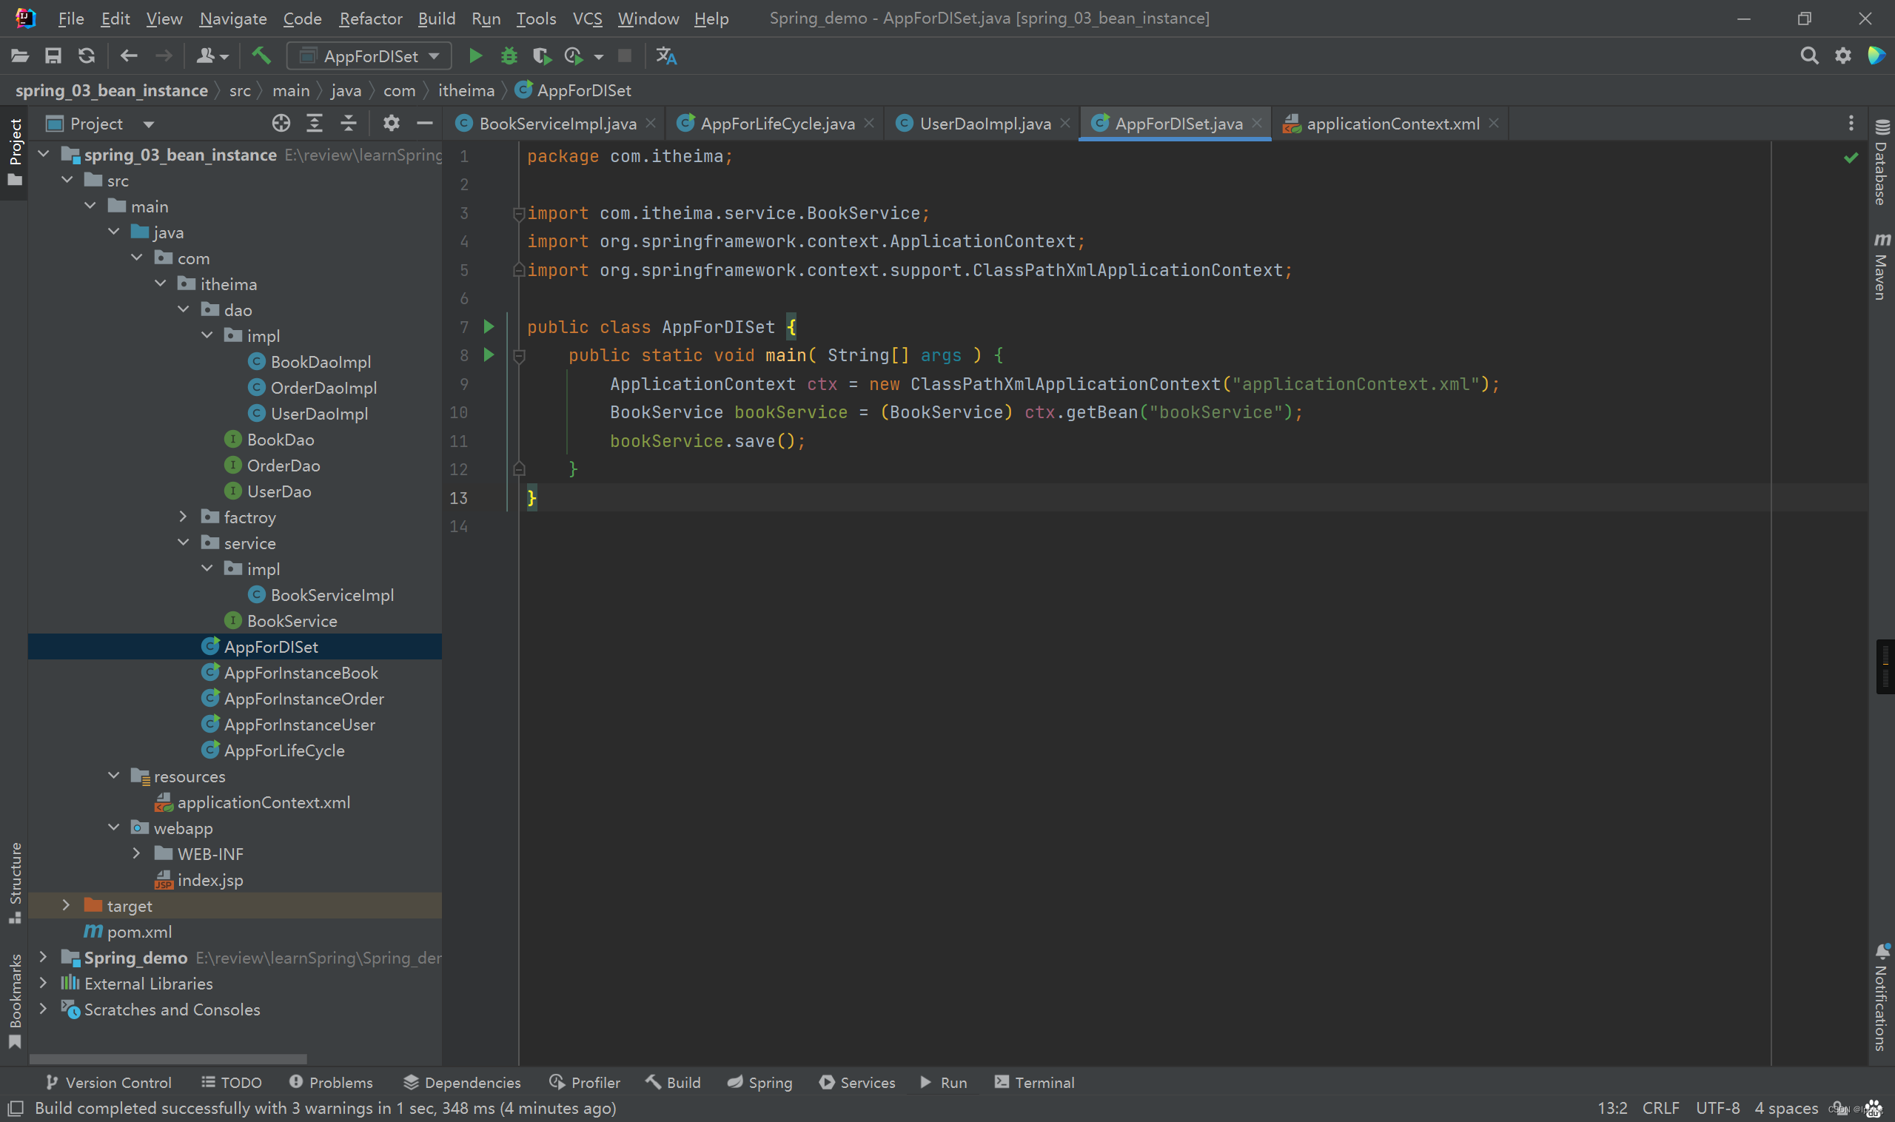
Task: Collapse the spring_03_bean_instance module node
Action: [44, 154]
